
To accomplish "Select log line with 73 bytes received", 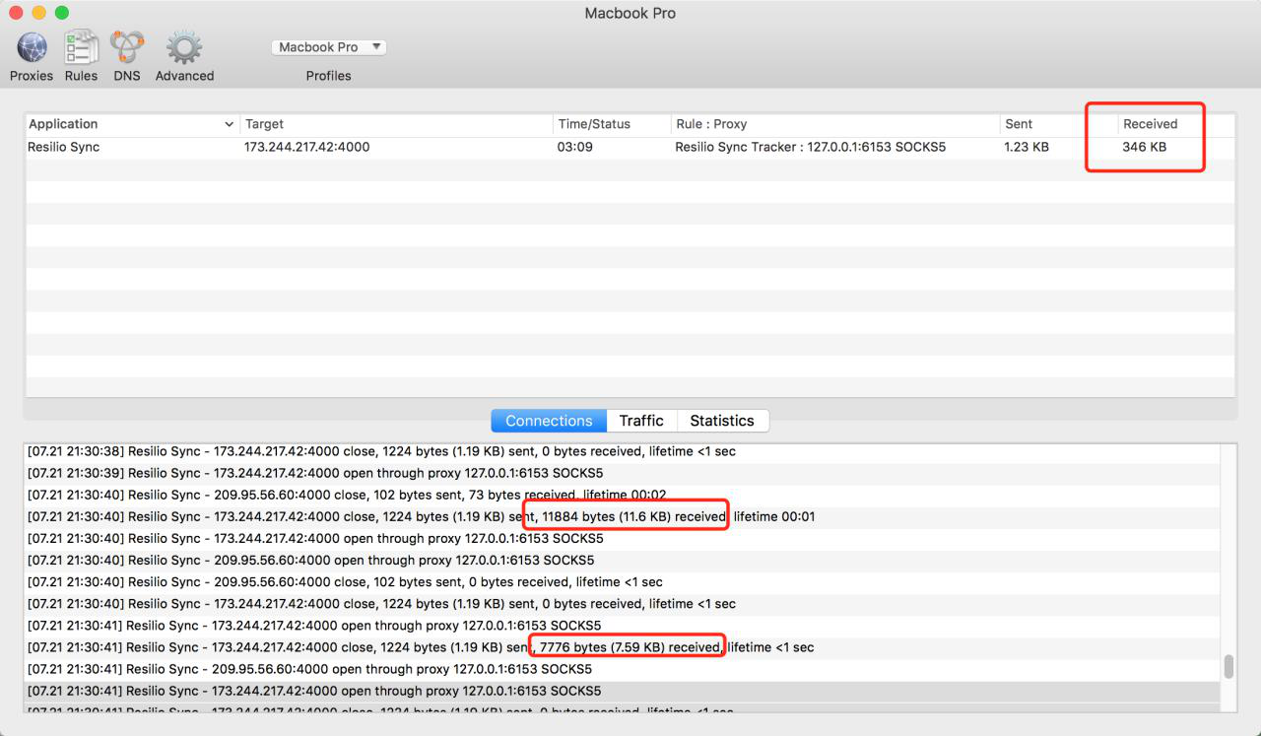I will 623,495.
